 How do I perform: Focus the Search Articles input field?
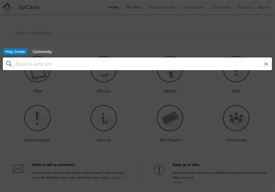coord(137,64)
